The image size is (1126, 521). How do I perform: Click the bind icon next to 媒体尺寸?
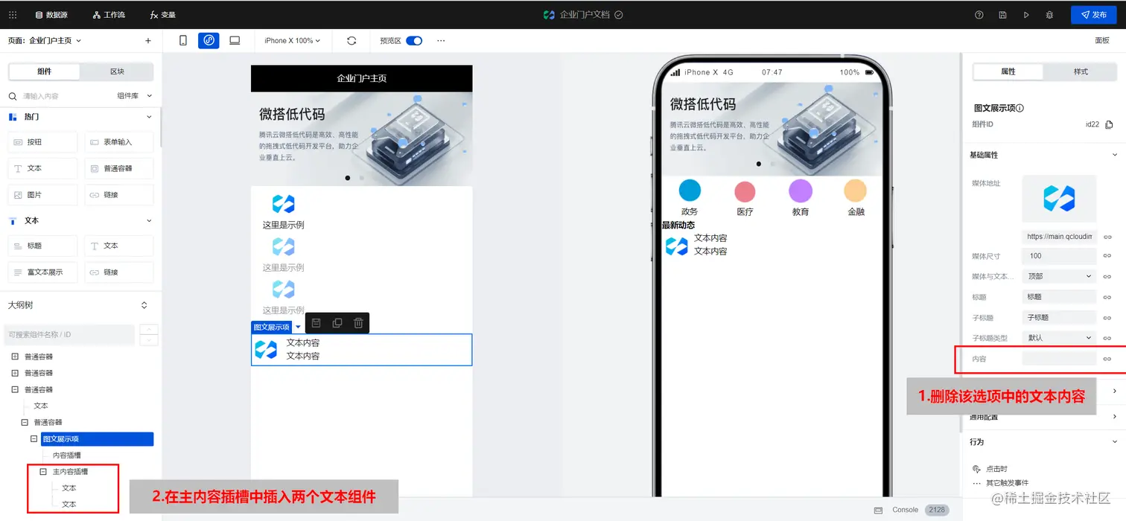(1107, 256)
